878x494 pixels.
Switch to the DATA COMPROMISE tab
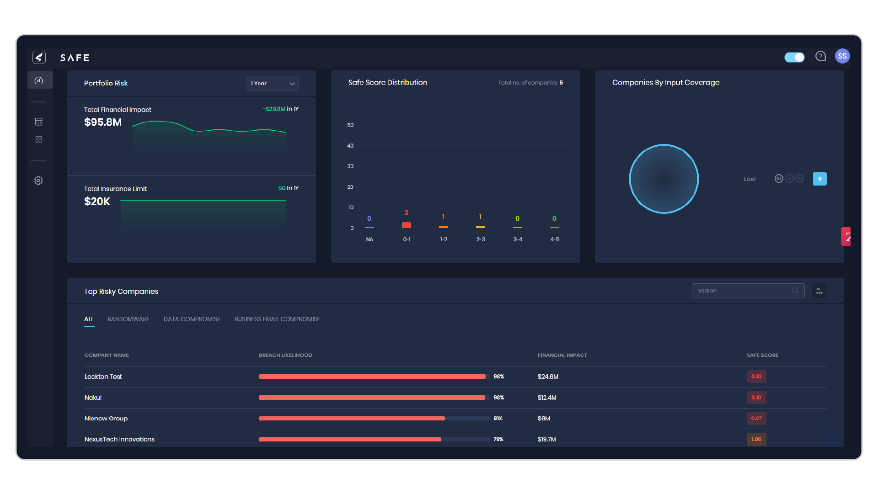point(192,319)
